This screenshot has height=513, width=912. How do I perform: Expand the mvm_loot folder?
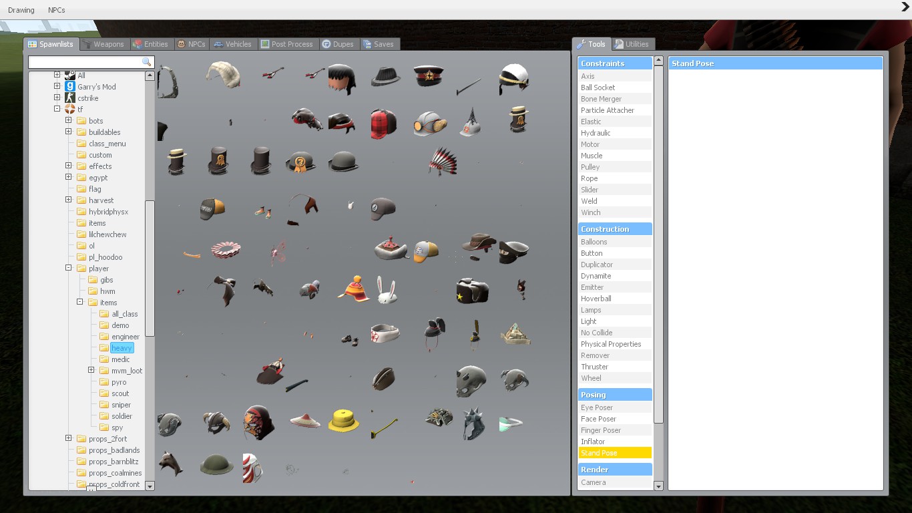tap(91, 371)
